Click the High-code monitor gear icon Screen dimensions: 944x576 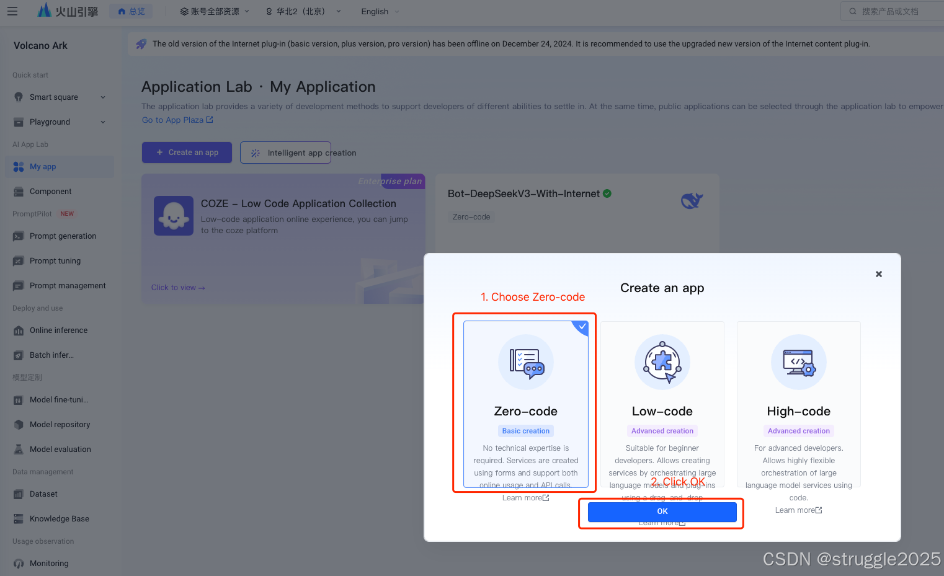(799, 362)
